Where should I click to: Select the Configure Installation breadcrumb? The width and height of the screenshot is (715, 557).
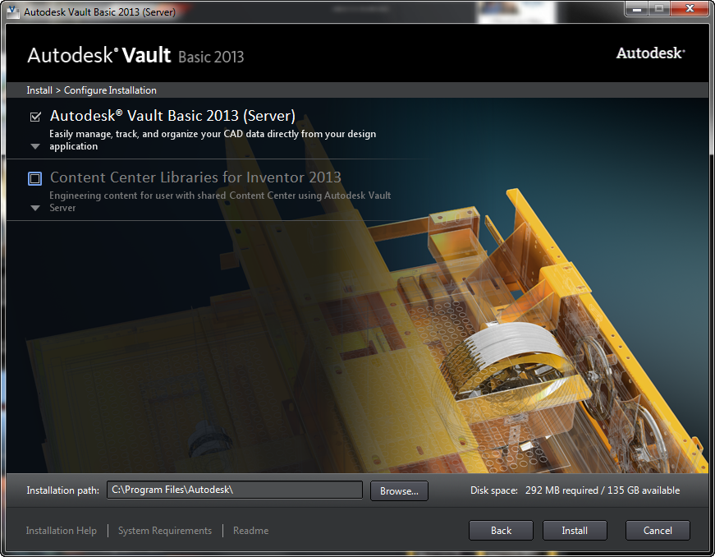coord(109,90)
